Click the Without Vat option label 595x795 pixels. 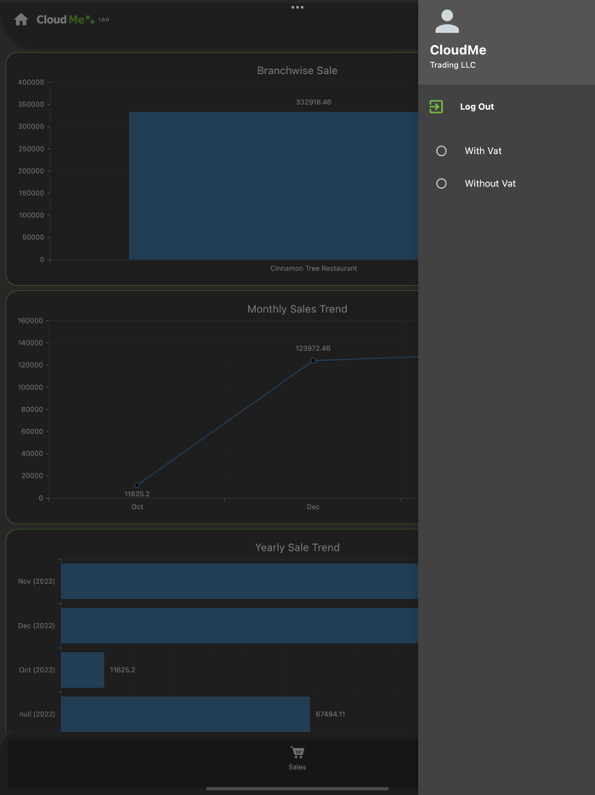490,184
